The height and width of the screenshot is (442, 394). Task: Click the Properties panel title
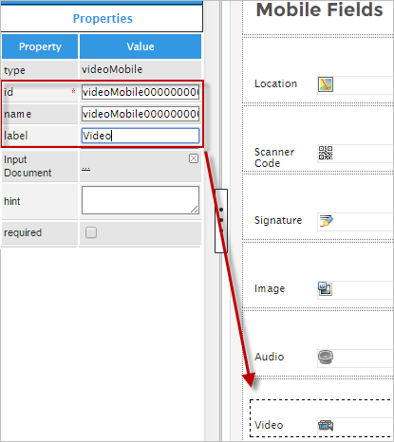pyautogui.click(x=103, y=18)
